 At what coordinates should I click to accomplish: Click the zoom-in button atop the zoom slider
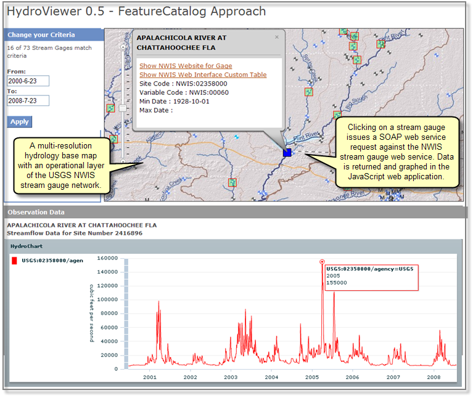pyautogui.click(x=123, y=47)
